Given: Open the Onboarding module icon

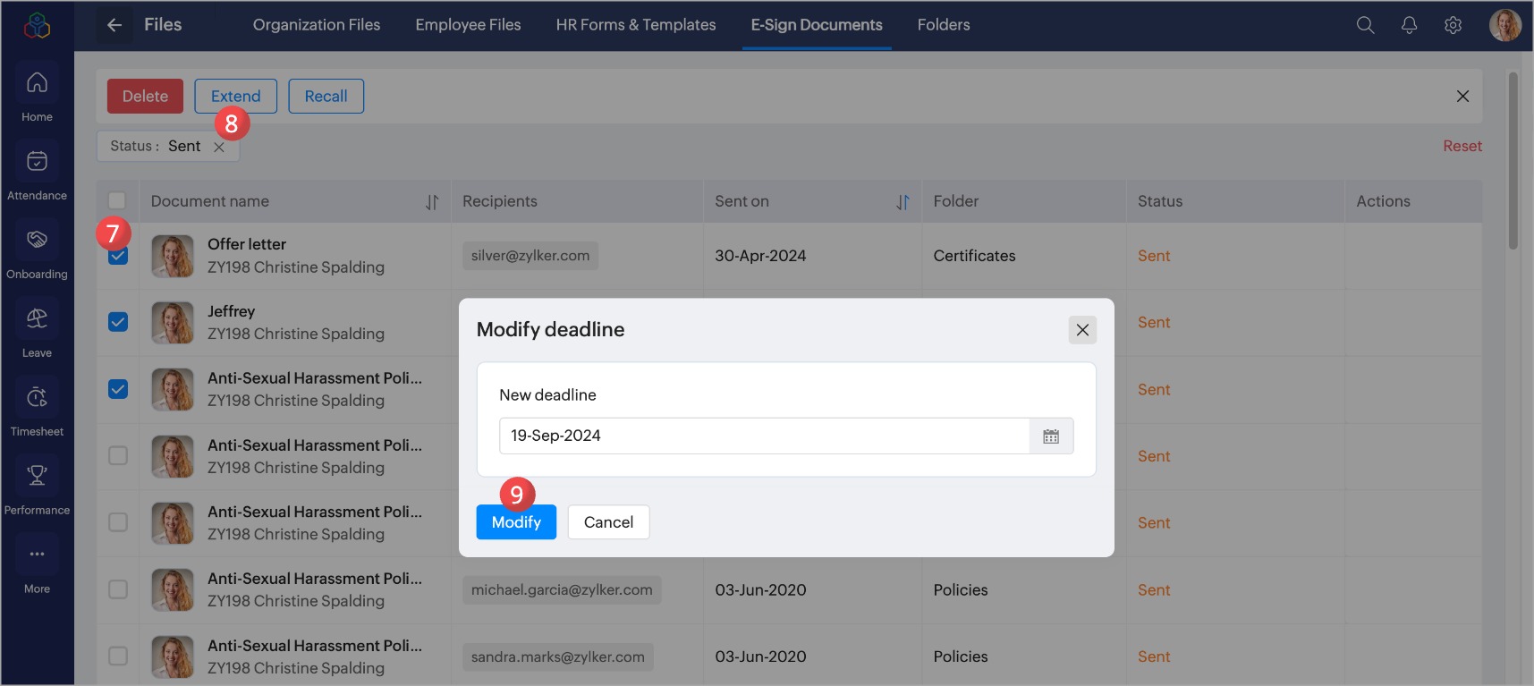Looking at the screenshot, I should pos(37,241).
